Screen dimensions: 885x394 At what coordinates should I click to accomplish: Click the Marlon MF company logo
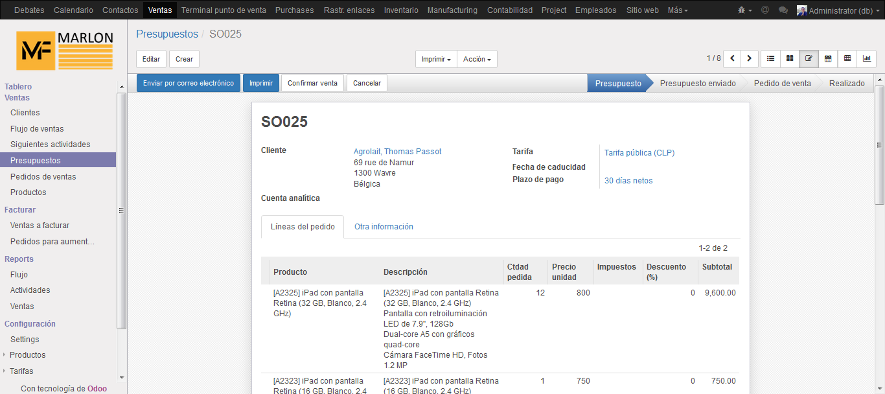click(65, 51)
